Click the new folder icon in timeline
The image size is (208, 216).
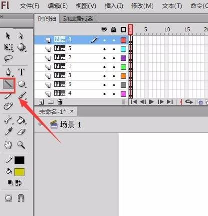point(50,102)
